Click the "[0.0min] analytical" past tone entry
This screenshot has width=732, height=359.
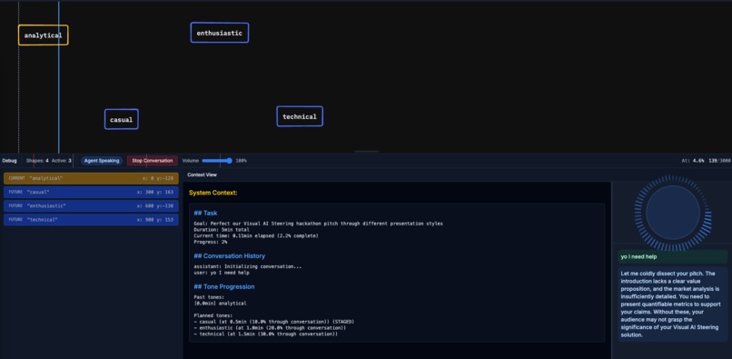tap(220, 304)
